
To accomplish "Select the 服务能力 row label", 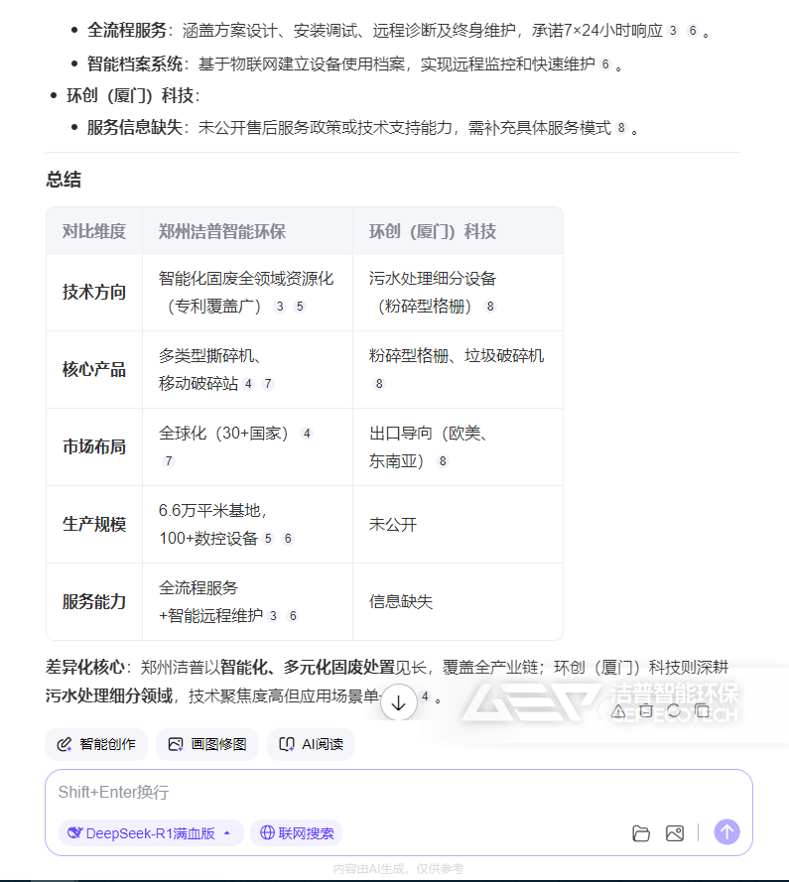I will click(x=94, y=602).
